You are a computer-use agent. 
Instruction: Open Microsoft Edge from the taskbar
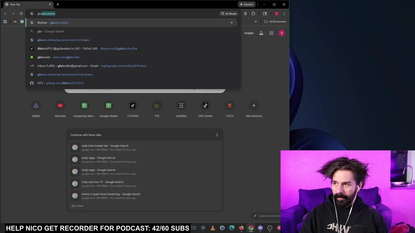tap(232, 228)
